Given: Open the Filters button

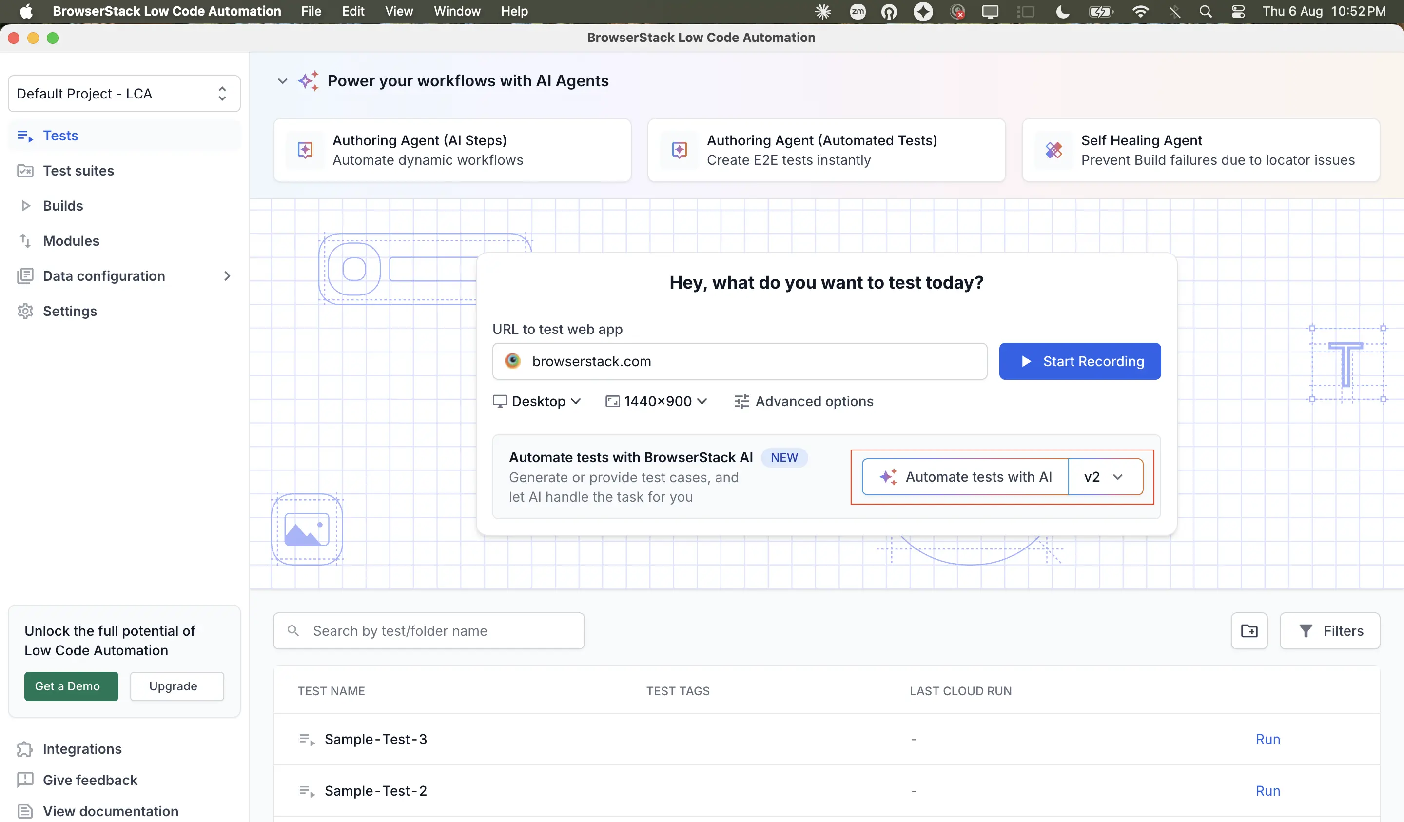Looking at the screenshot, I should (x=1330, y=631).
